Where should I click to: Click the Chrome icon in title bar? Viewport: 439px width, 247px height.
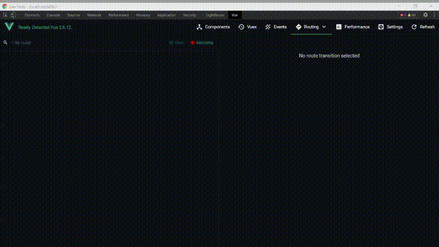pyautogui.click(x=5, y=6)
